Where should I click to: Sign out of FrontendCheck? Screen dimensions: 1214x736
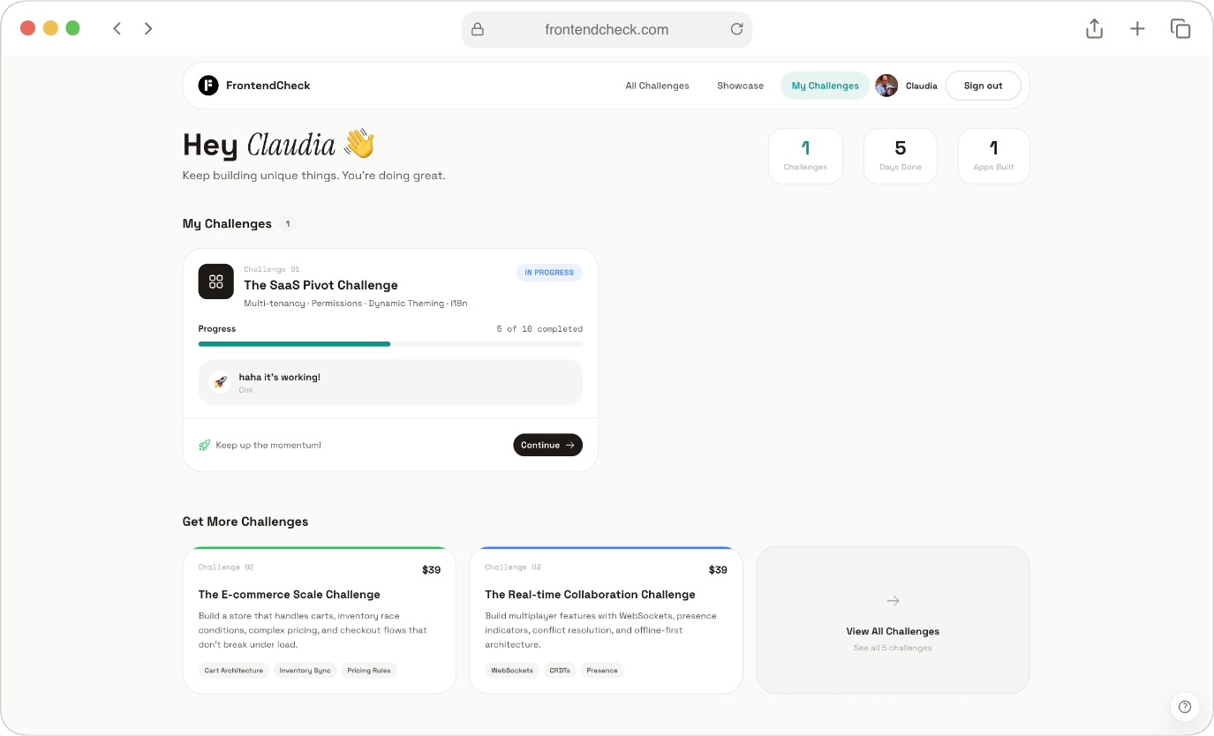point(983,85)
